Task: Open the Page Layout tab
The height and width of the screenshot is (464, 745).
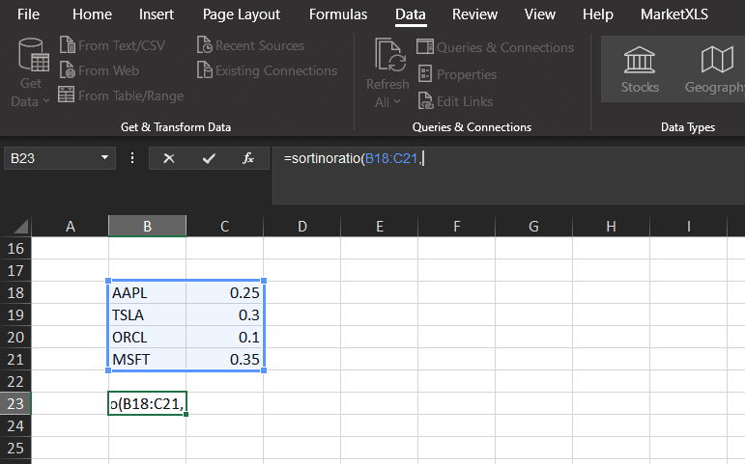Action: (x=242, y=14)
